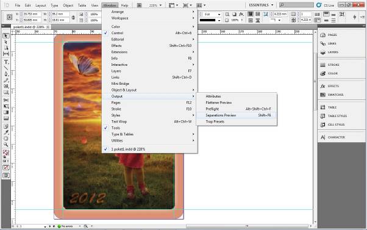Viewport: 367px width, 230px height.
Task: Toggle constrain proportions link for width and height
Action: [73, 17]
